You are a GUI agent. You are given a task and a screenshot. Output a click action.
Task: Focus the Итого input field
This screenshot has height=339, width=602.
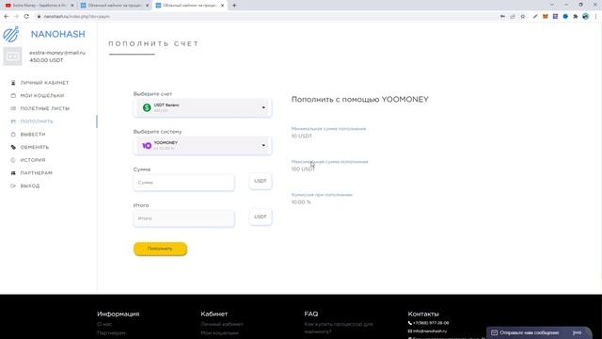184,218
